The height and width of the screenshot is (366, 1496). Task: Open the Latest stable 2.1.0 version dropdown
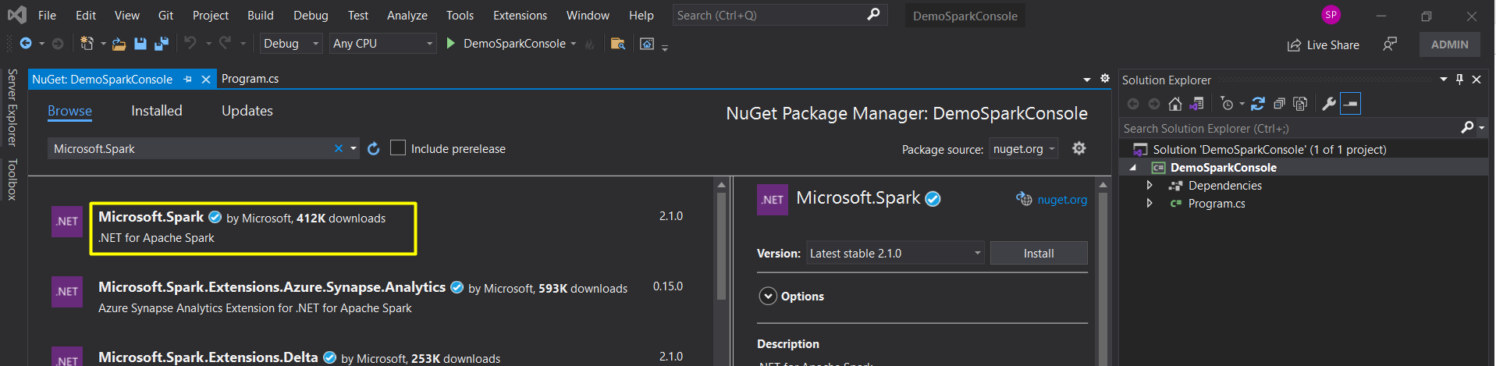(x=895, y=253)
